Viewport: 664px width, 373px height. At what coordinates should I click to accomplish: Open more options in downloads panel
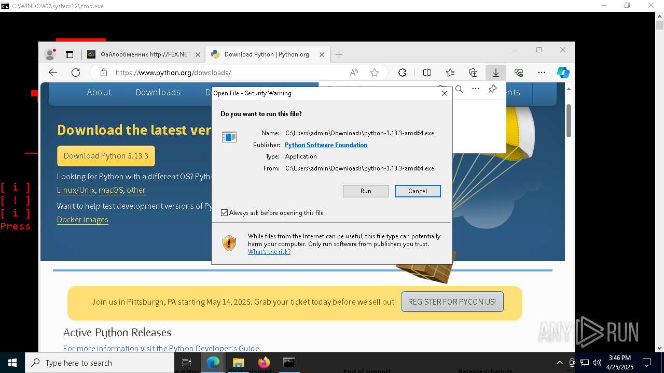click(476, 89)
